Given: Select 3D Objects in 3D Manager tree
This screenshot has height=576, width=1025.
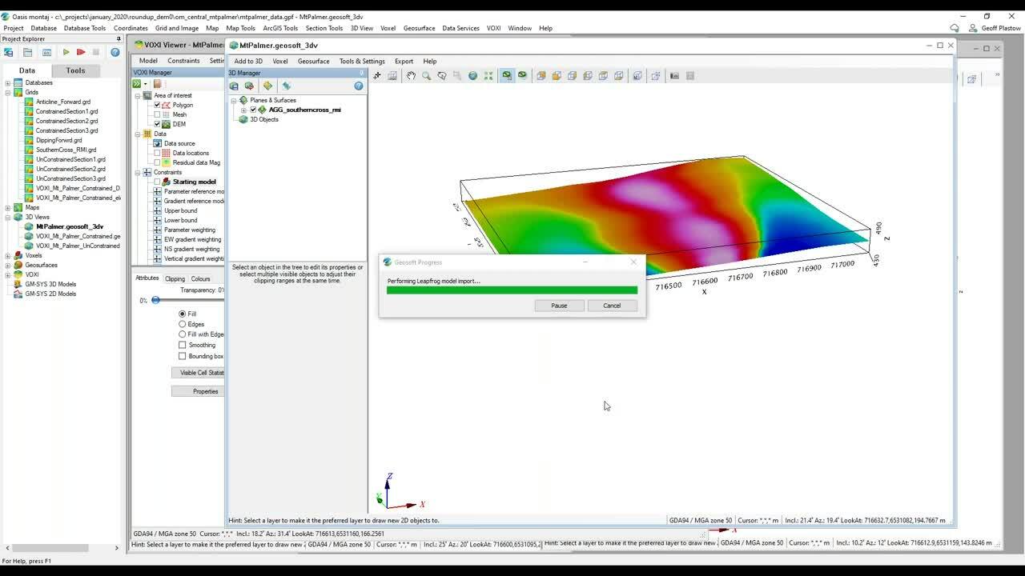Looking at the screenshot, I should (264, 119).
